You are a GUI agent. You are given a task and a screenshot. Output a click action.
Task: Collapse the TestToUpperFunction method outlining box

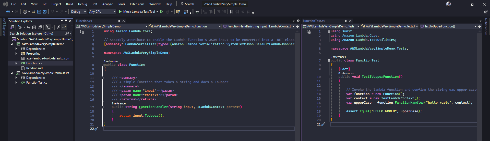329,77
